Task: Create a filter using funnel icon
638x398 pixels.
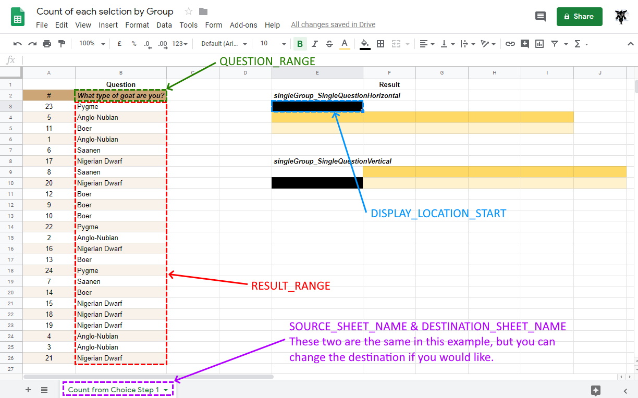Action: click(555, 44)
